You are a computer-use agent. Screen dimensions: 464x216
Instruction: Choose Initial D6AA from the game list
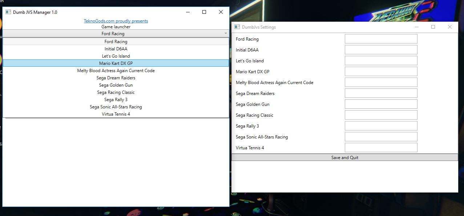(116, 49)
